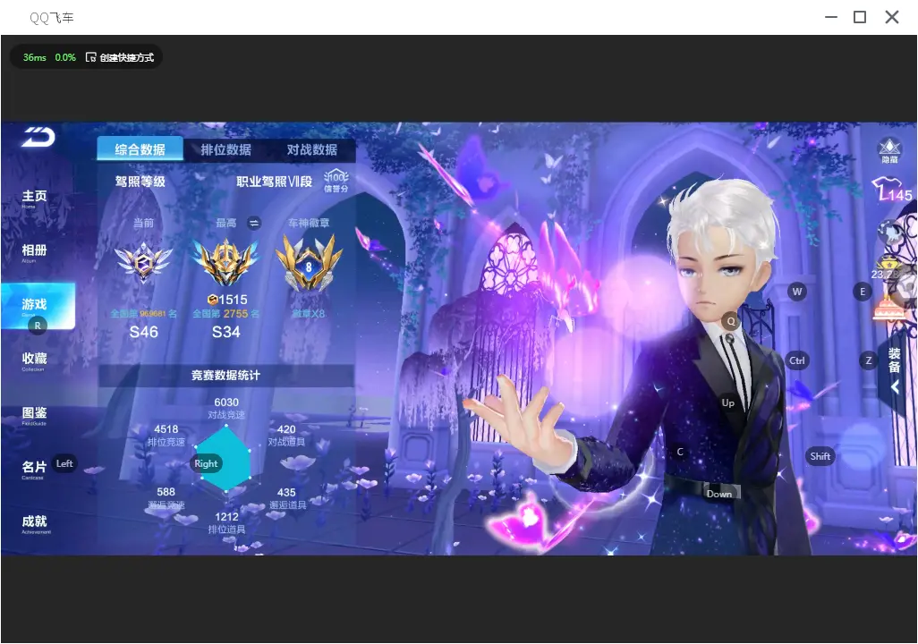Click the 信誉分 100 credit score badge
The width and height of the screenshot is (918, 644).
[x=336, y=181]
